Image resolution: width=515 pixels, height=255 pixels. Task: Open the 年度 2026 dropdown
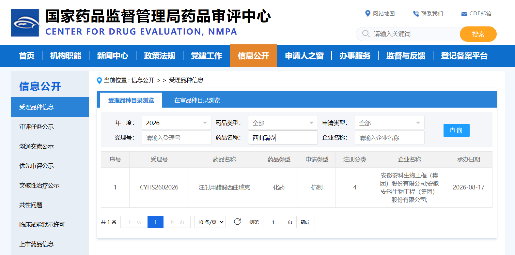click(x=177, y=123)
